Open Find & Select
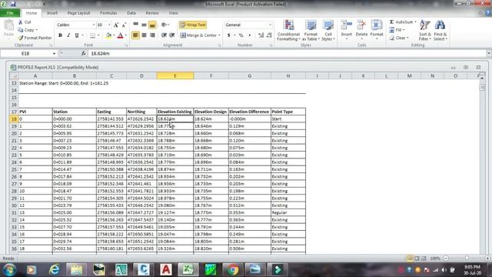This screenshot has width=492, height=277. click(440, 30)
